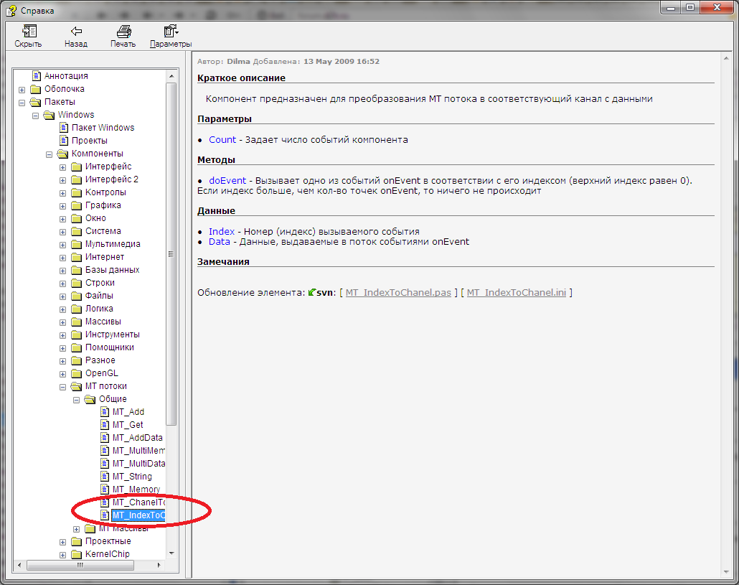
Task: Click the Назад (Back) arrow icon
Action: 75,32
